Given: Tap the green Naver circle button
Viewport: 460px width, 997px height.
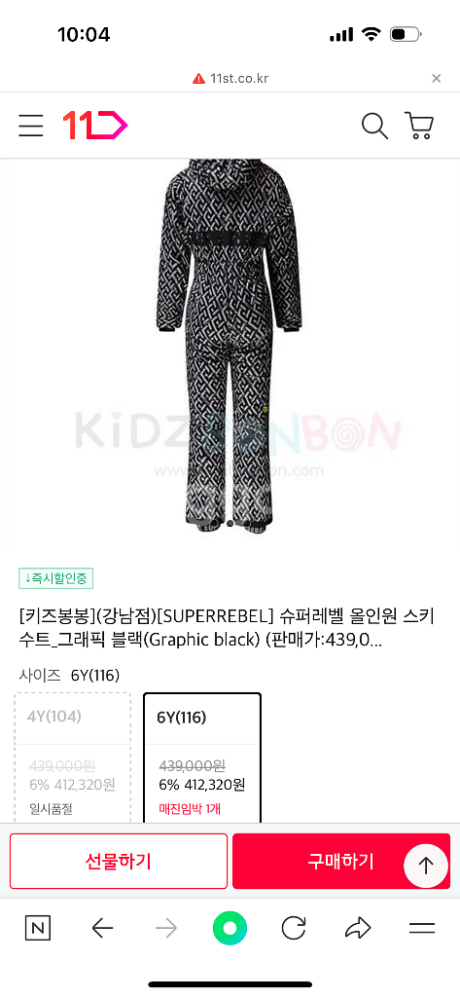Looking at the screenshot, I should click(x=230, y=929).
